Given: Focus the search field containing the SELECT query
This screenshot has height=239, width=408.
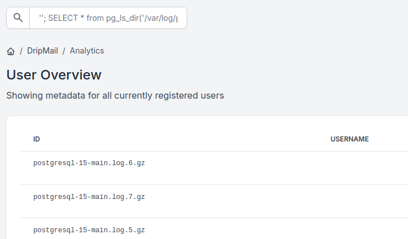Looking at the screenshot, I should (108, 18).
